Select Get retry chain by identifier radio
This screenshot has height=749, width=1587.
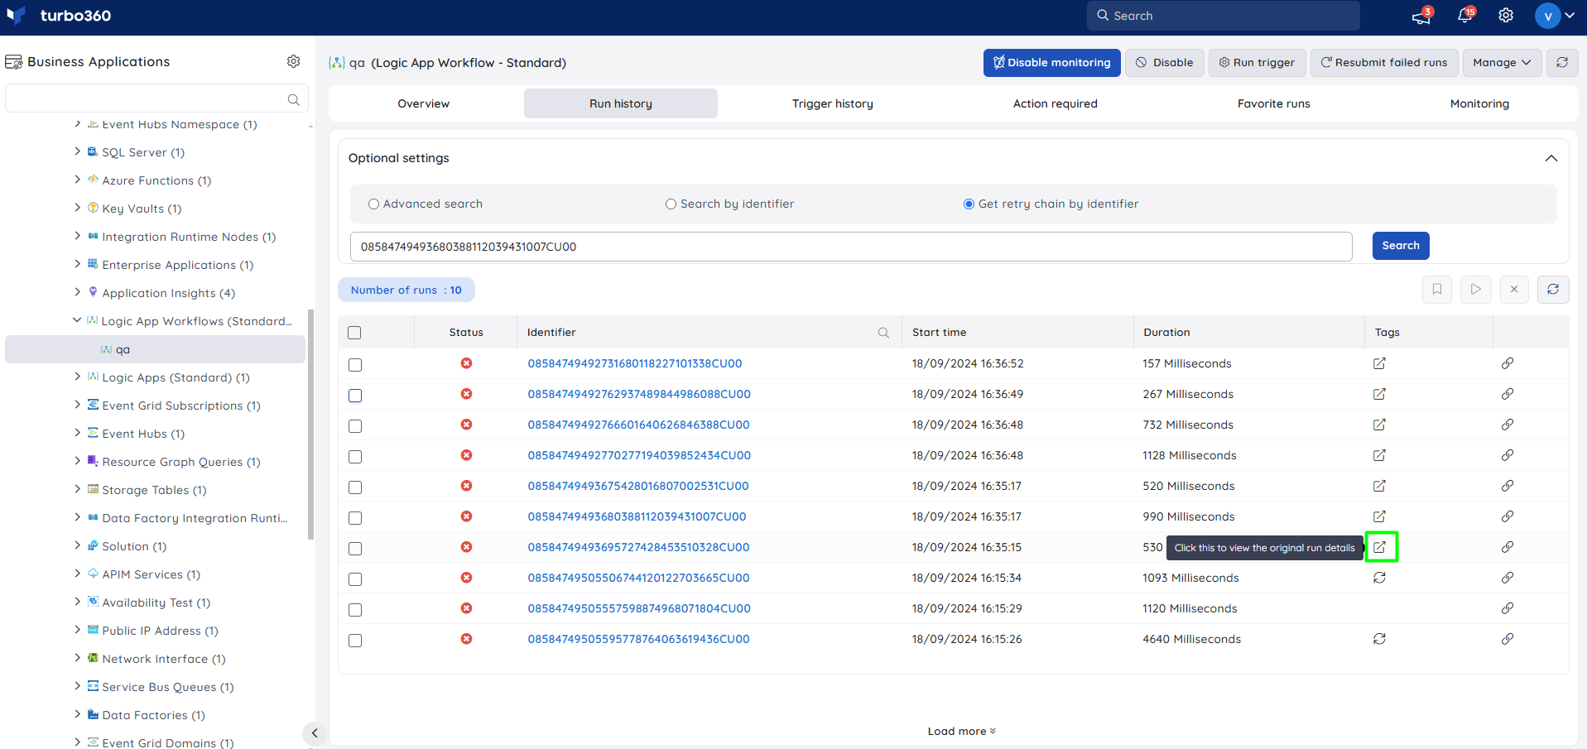pos(969,204)
